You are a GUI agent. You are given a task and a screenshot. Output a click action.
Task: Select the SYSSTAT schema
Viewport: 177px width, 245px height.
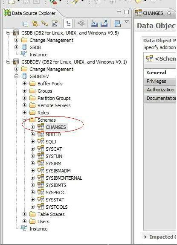[55, 200]
